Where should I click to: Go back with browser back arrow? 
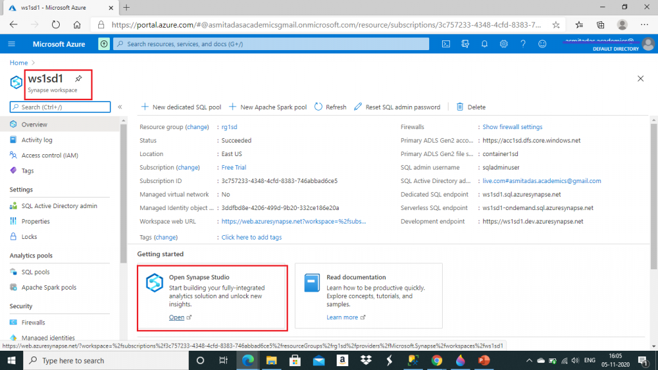pos(13,25)
